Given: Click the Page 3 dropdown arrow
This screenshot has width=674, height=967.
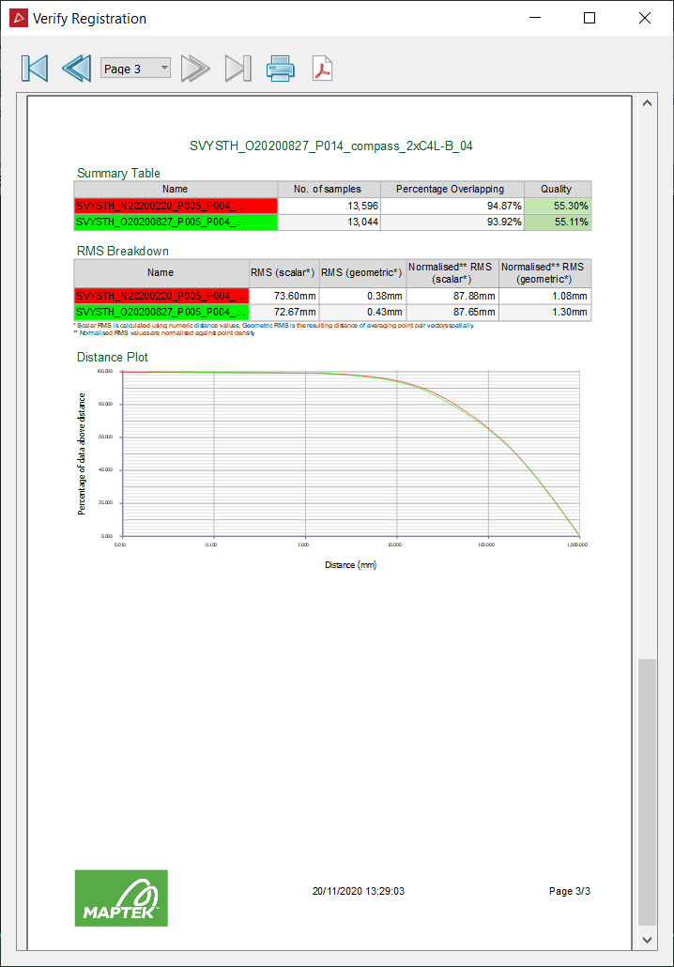Looking at the screenshot, I should [x=164, y=68].
